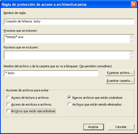Tick 'Archivos que están ejecutándose' checkbox
Viewport: 138px width, 134px height.
pos(8,111)
